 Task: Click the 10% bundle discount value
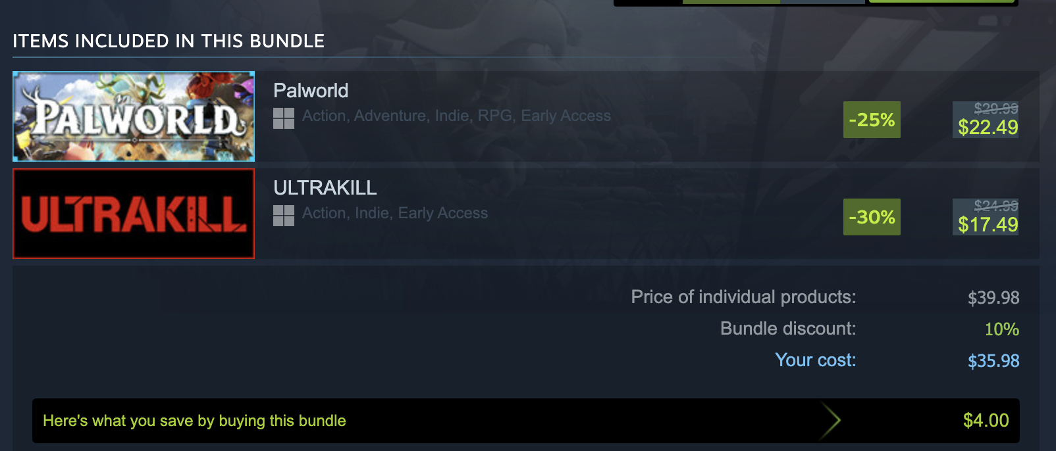(1002, 329)
